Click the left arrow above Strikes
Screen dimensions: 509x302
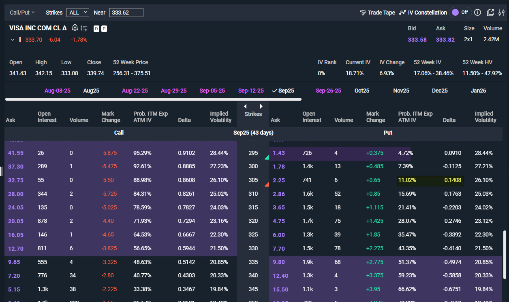pyautogui.click(x=245, y=106)
